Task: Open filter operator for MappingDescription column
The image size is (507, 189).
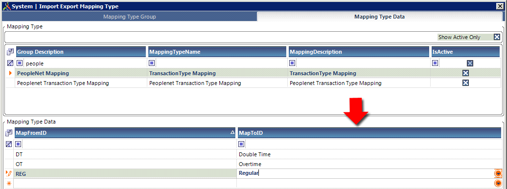Action: [x=292, y=63]
